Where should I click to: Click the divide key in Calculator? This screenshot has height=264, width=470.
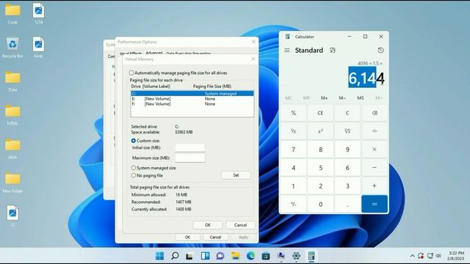[375, 131]
